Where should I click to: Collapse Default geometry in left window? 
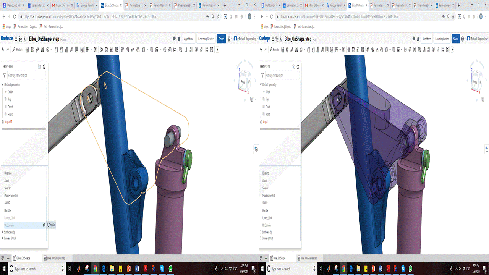[x=3, y=84]
